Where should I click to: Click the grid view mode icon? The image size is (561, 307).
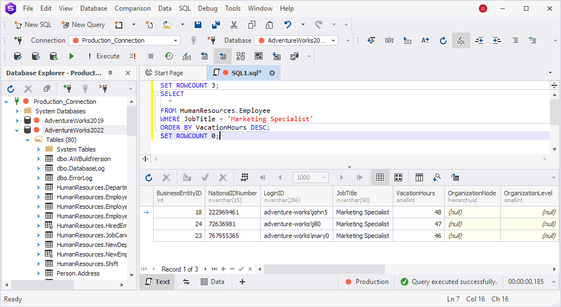point(380,177)
